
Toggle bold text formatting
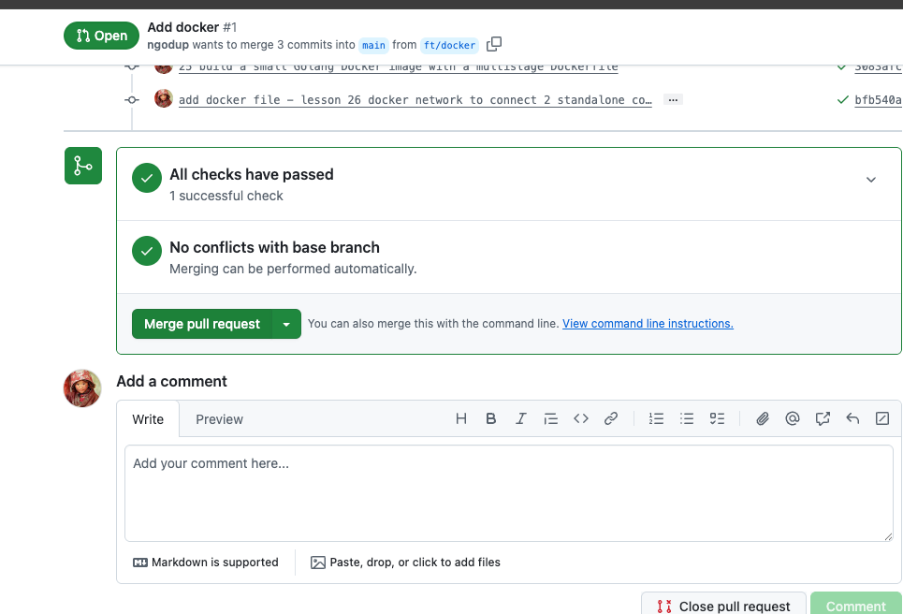pyautogui.click(x=490, y=419)
